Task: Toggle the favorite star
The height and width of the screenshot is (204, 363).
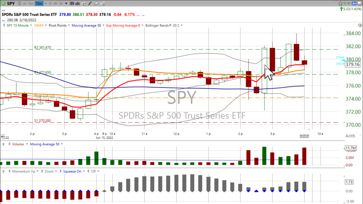Action: pos(341,3)
